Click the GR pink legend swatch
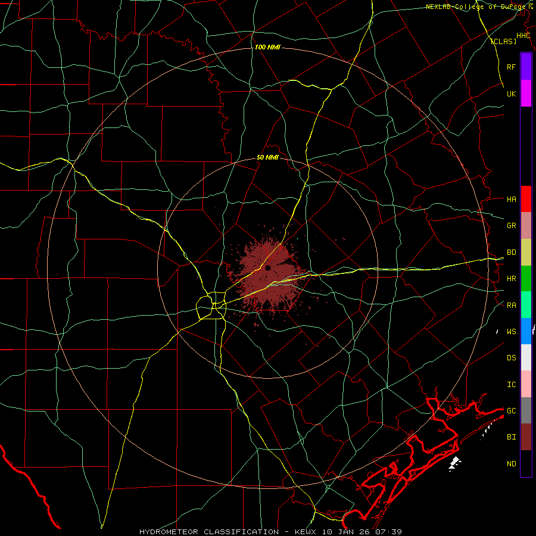Image resolution: width=536 pixels, height=536 pixels. (x=526, y=225)
